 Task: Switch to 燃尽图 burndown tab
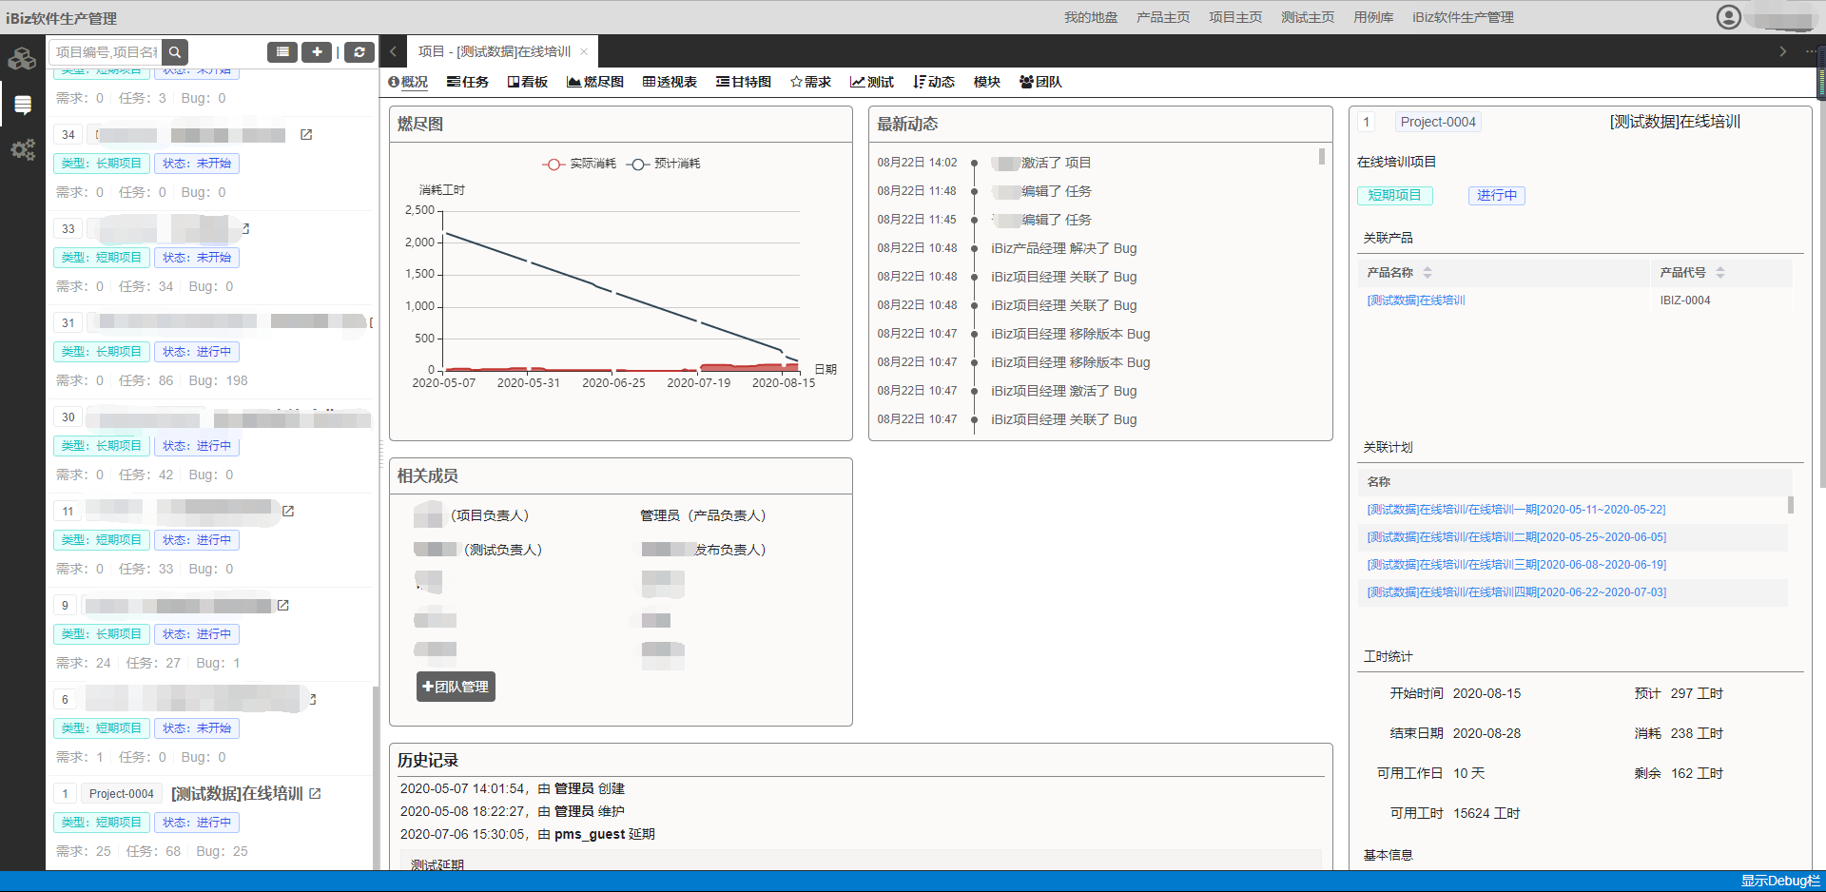click(595, 83)
